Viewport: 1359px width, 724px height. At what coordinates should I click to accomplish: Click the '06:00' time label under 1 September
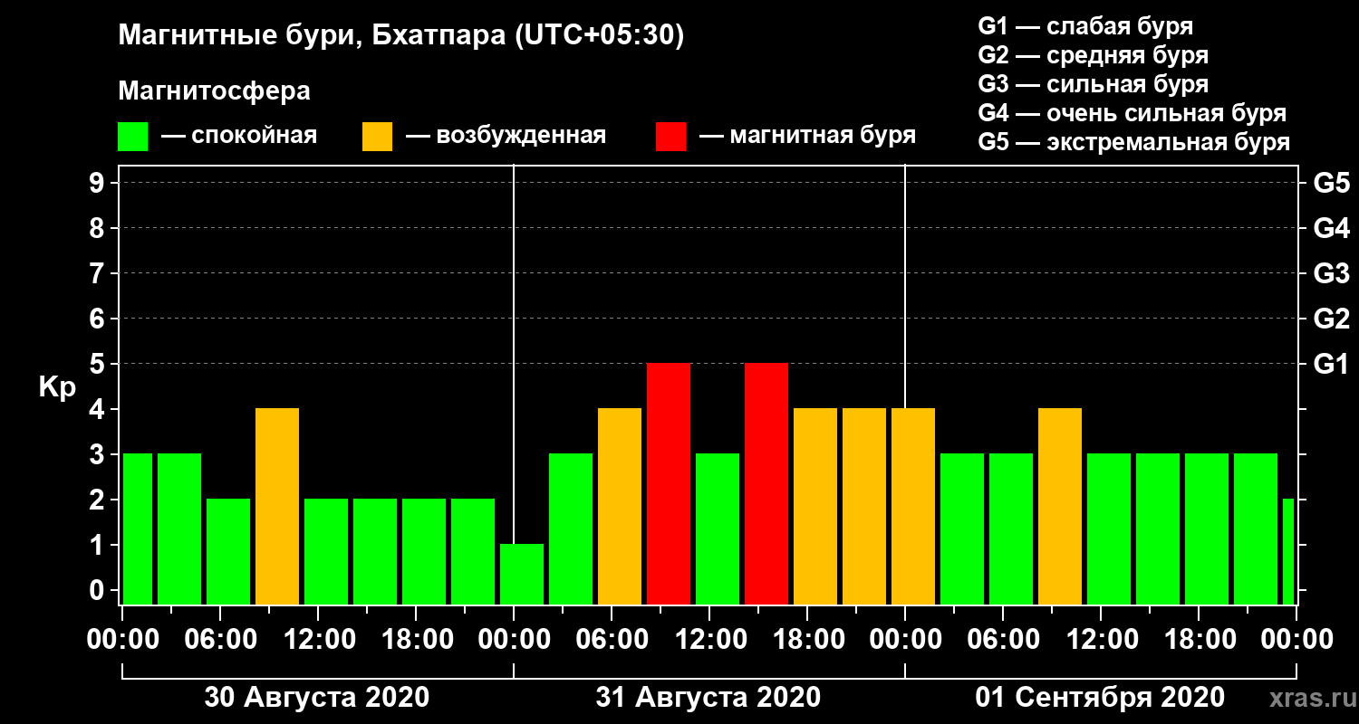(x=1003, y=640)
